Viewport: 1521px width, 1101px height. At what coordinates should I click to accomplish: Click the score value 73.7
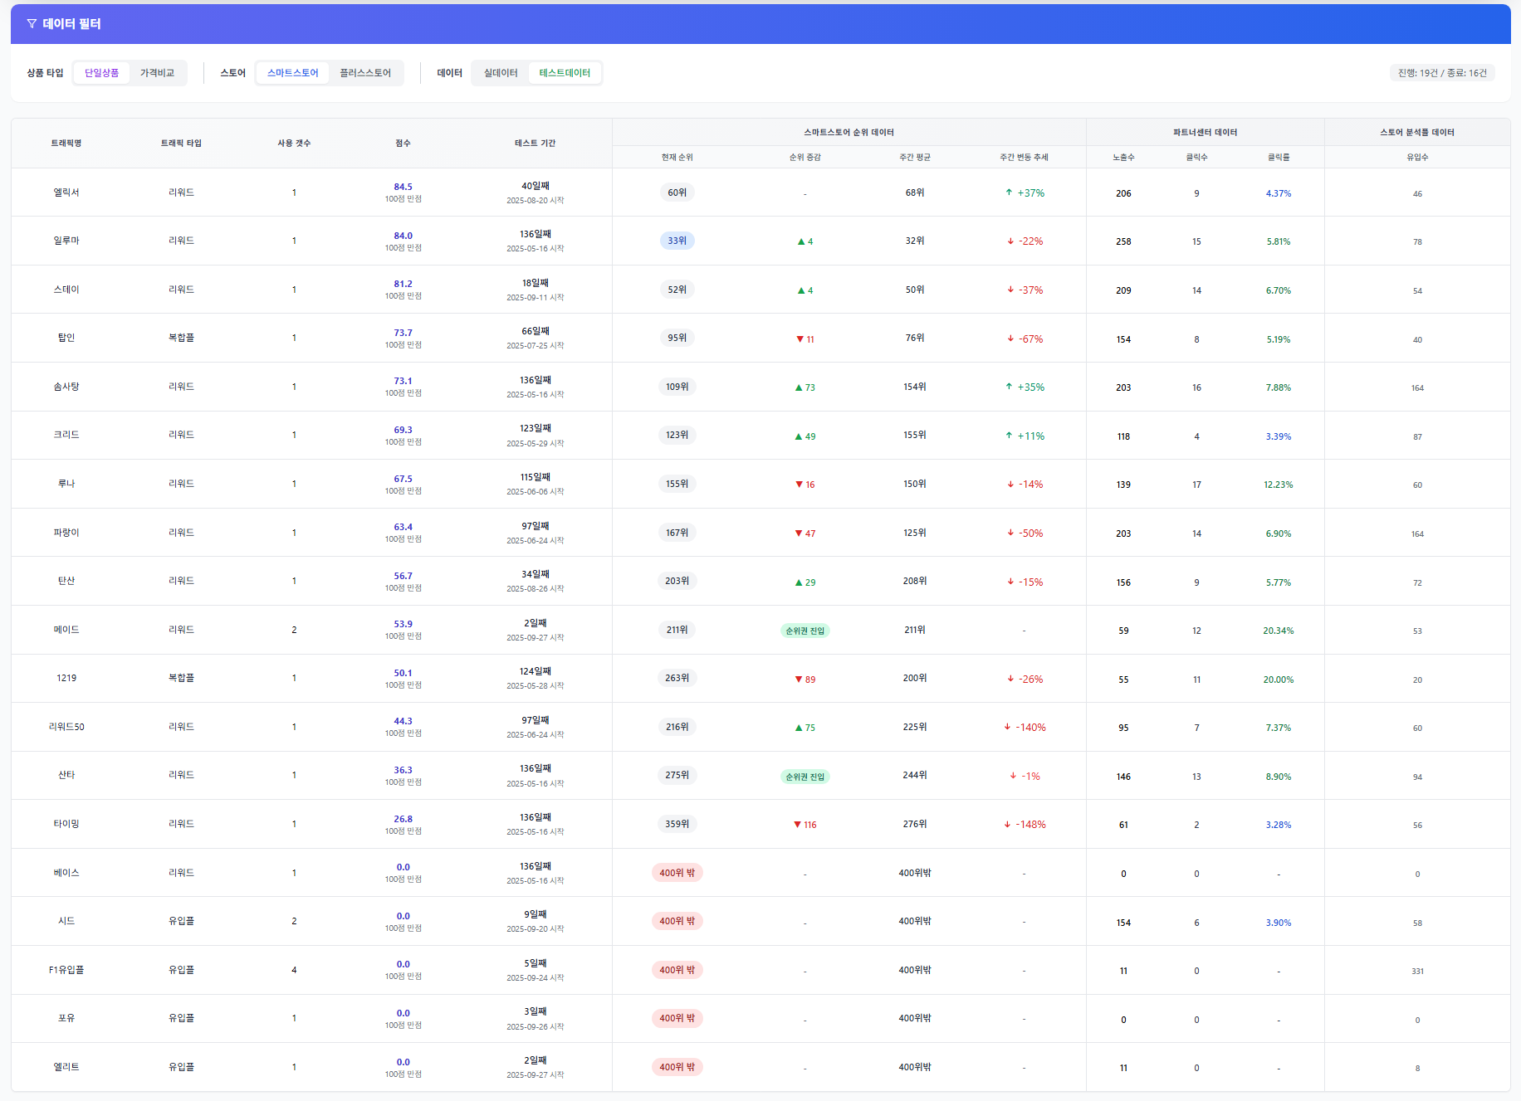pyautogui.click(x=403, y=333)
